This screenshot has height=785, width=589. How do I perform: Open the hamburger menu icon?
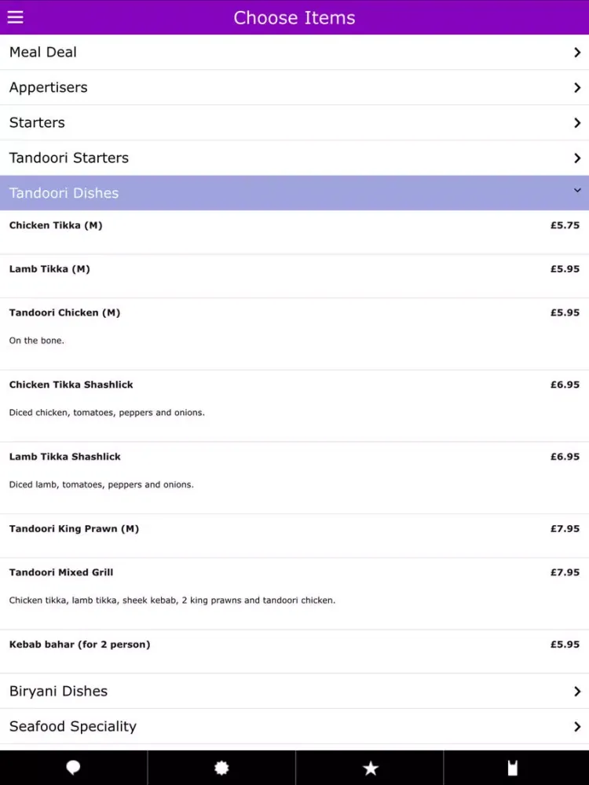(15, 17)
